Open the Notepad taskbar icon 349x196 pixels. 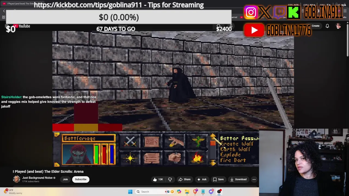pyautogui.click(x=203, y=192)
